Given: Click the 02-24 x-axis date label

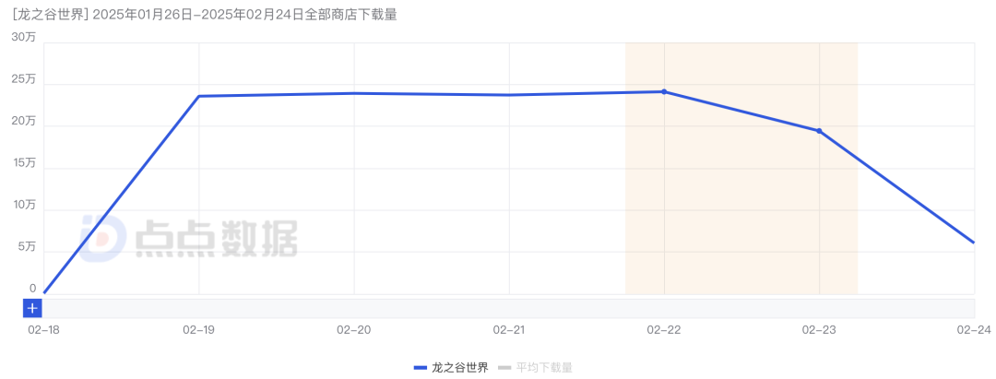Looking at the screenshot, I should [x=973, y=329].
